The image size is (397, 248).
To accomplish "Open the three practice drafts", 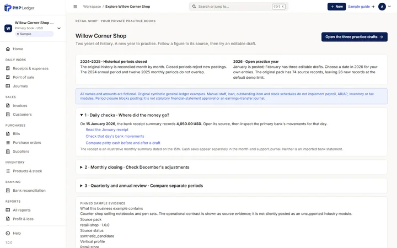I will click(354, 37).
